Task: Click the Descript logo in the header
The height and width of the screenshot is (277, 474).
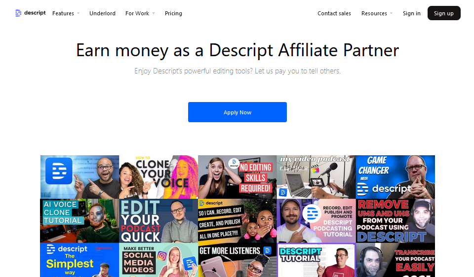Action: point(30,13)
